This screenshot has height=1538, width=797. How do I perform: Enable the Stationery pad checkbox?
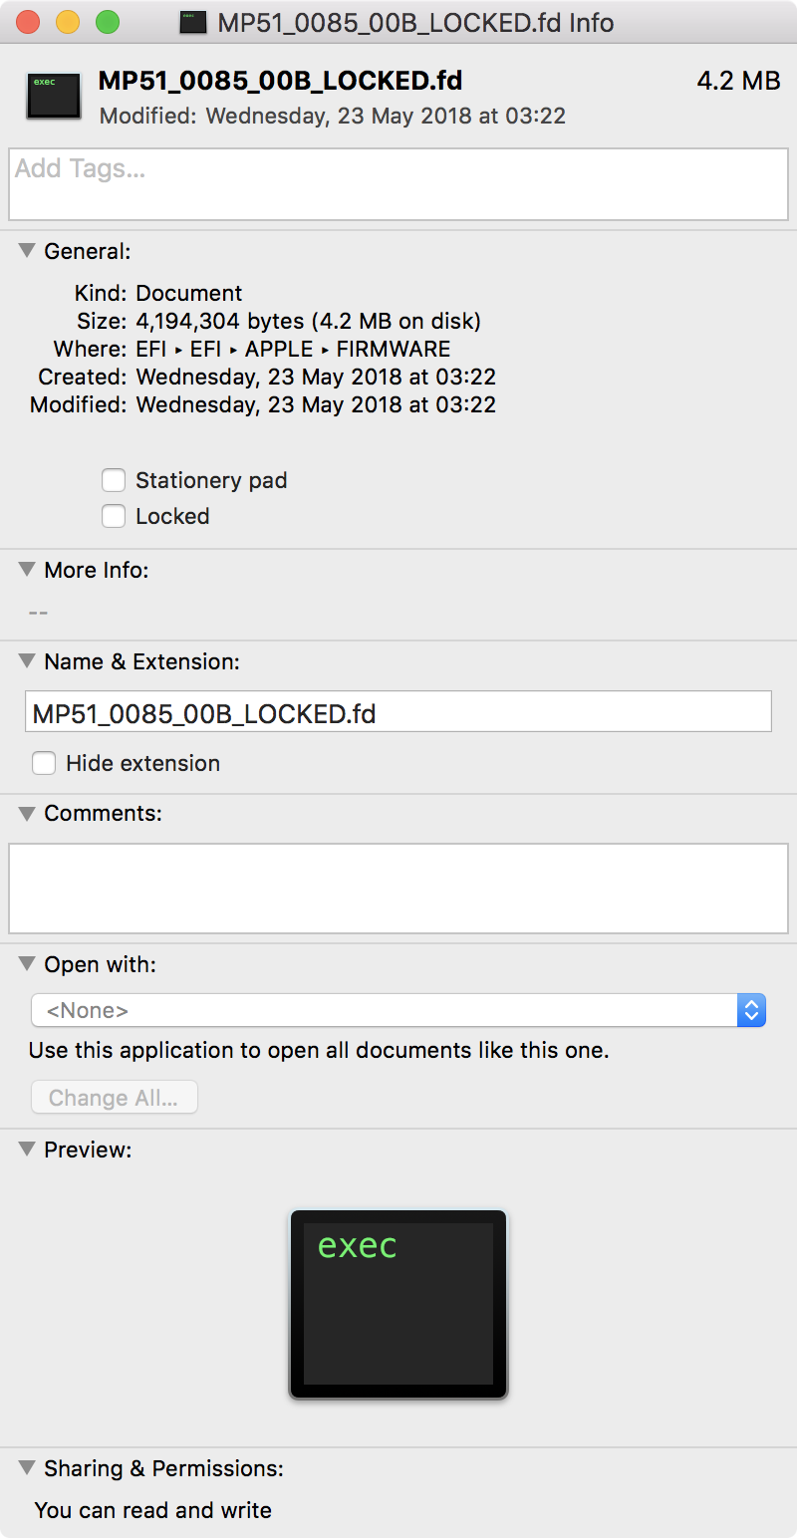click(x=114, y=481)
